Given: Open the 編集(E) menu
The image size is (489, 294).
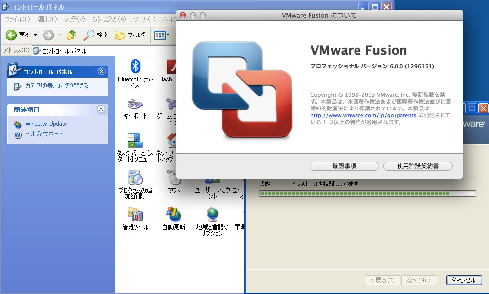Looking at the screenshot, I should point(47,19).
